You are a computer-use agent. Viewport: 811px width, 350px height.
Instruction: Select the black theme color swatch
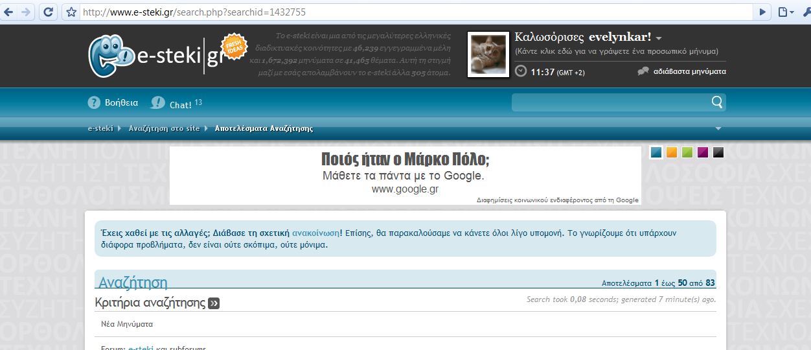pyautogui.click(x=718, y=152)
